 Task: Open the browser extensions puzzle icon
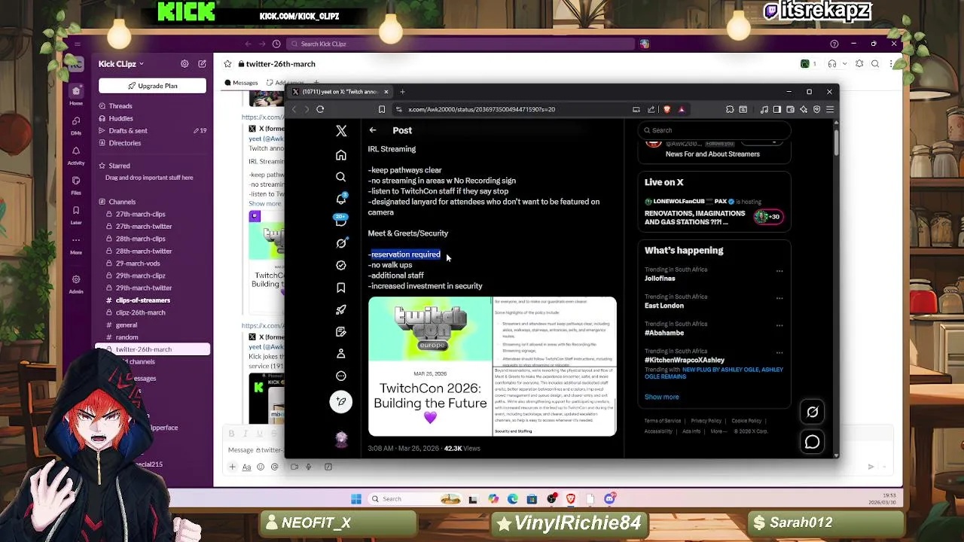point(730,109)
